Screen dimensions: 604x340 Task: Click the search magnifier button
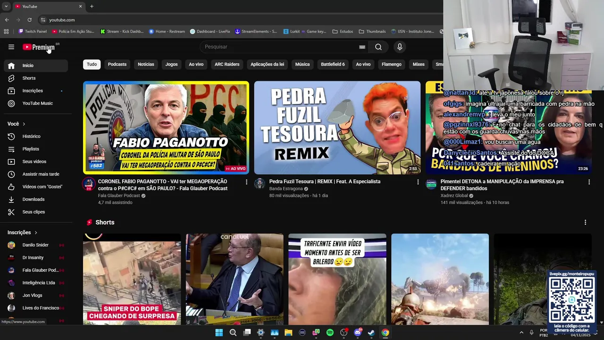click(378, 47)
